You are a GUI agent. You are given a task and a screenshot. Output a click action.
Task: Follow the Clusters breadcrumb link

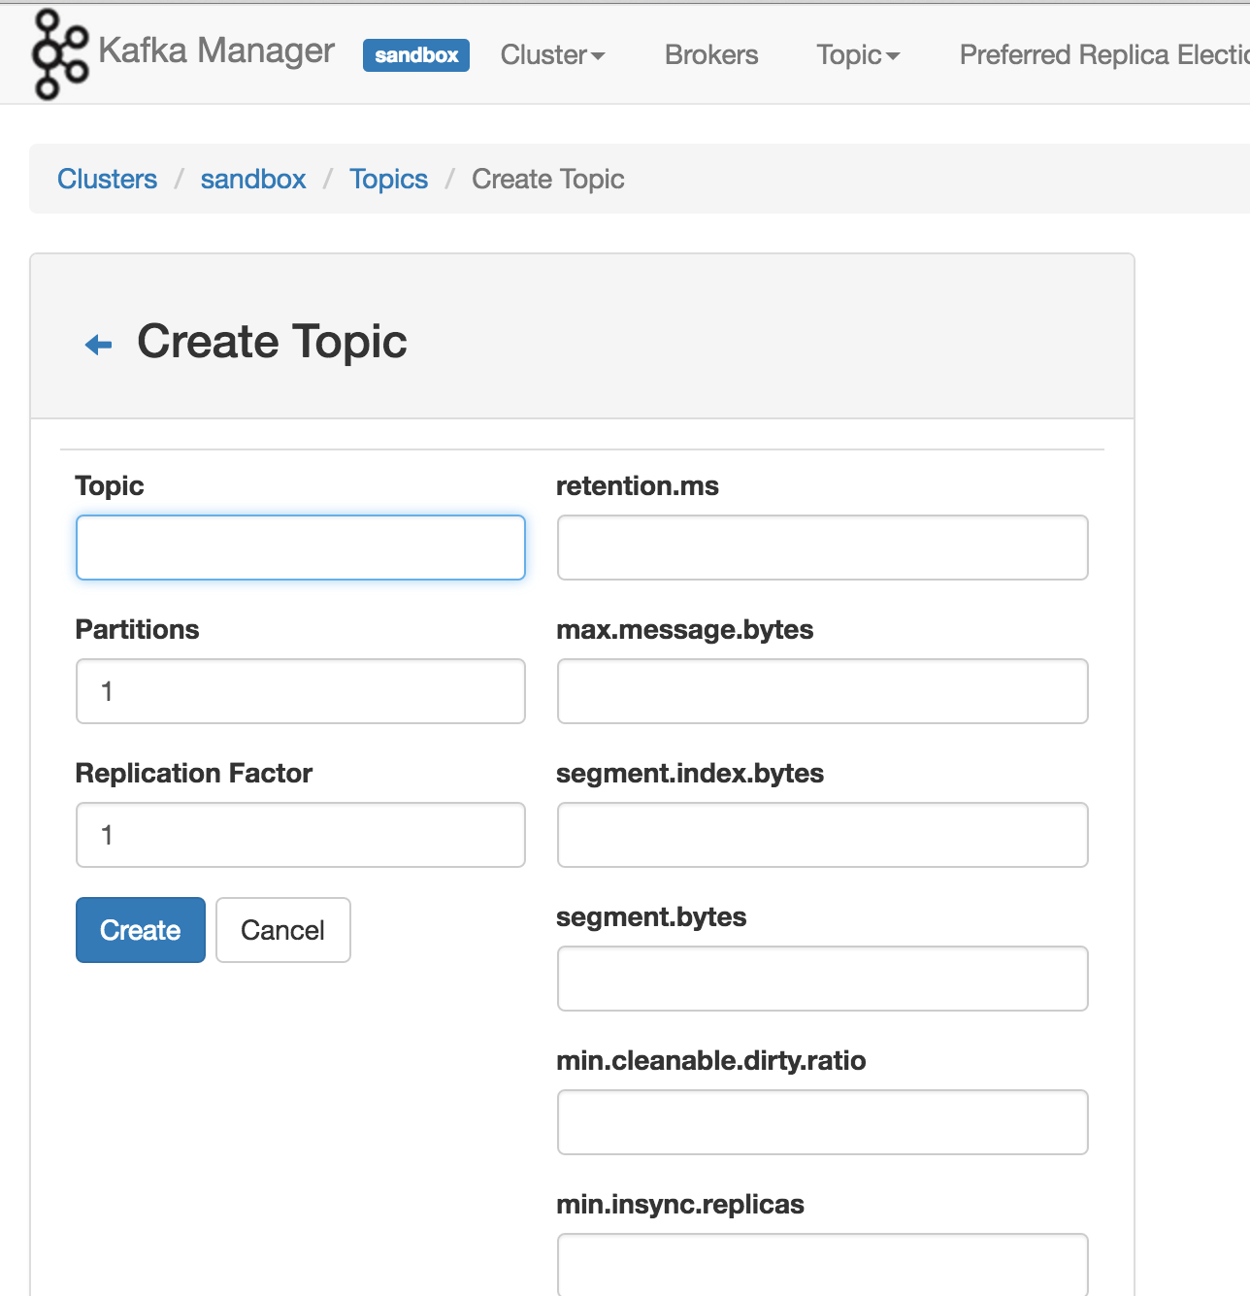107,180
